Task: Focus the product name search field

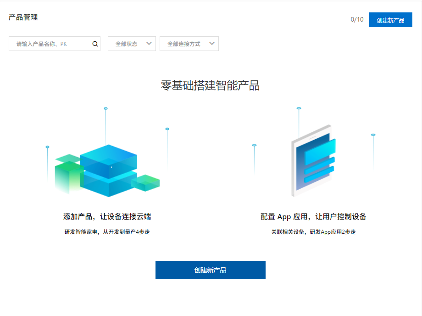Action: click(x=55, y=44)
